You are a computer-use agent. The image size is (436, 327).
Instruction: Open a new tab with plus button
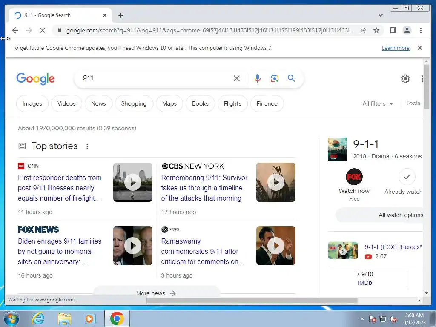[x=120, y=15]
